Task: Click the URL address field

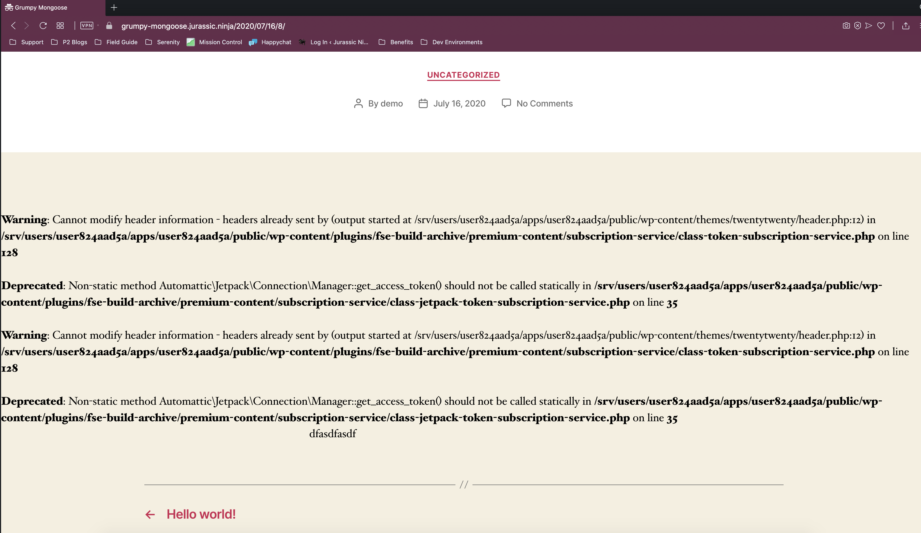Action: [203, 26]
